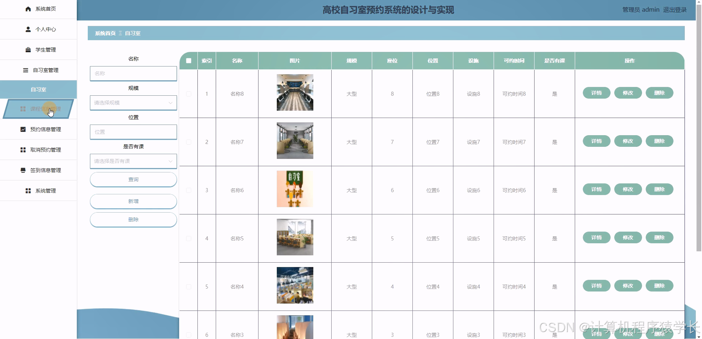Click 修改 for row 名称4
This screenshot has width=702, height=339.
tap(628, 286)
